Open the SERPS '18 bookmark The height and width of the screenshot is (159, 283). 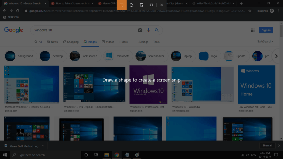tap(11, 17)
